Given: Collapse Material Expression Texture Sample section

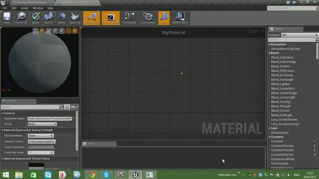Looking at the screenshot, I should [2, 130].
